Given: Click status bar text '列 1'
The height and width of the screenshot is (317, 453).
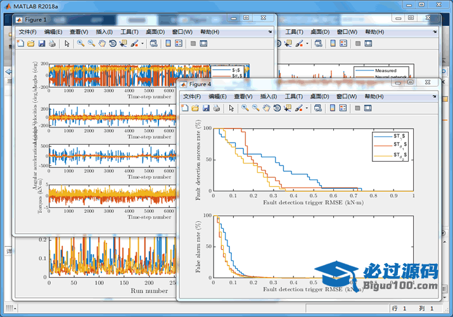Looking at the screenshot, I should (426, 308).
